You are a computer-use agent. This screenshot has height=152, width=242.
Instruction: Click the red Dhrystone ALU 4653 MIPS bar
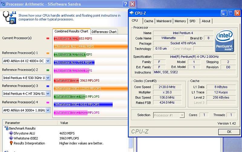pos(66,39)
